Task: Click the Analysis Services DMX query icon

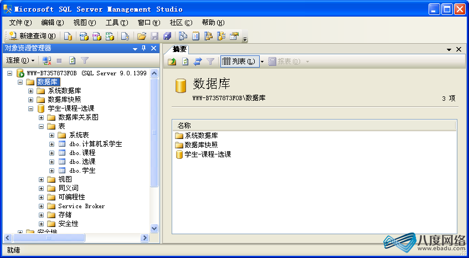Action: coord(97,37)
